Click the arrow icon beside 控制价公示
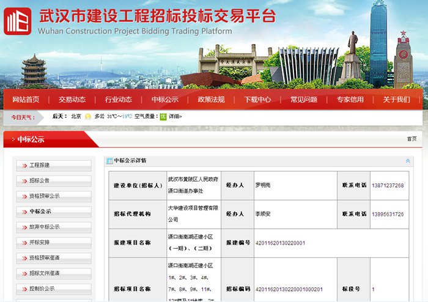 click(x=24, y=289)
